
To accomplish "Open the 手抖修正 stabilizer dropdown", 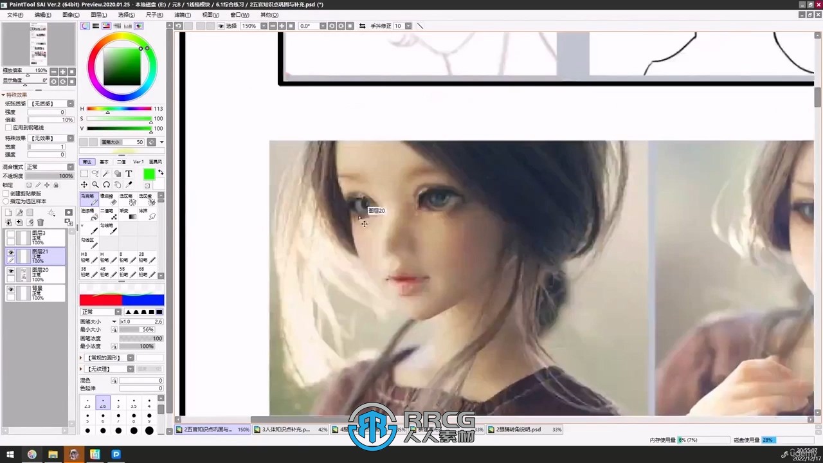I will coord(407,26).
